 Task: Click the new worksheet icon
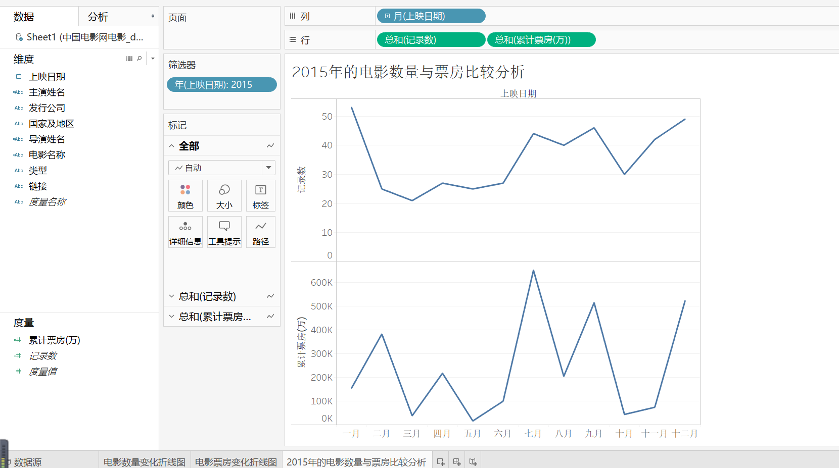pyautogui.click(x=441, y=462)
